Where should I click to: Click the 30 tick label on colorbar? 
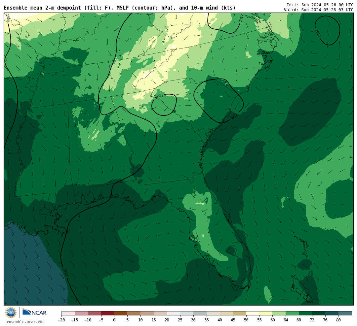click(193, 320)
